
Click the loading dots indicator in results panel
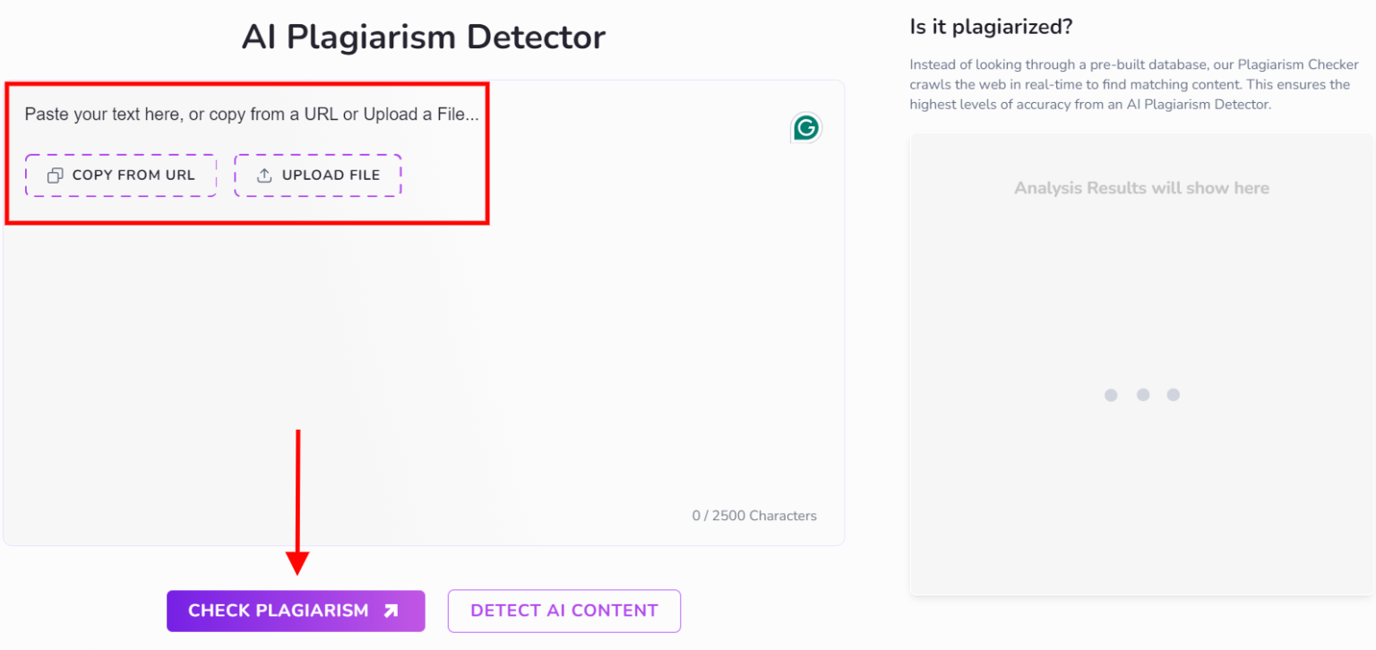pyautogui.click(x=1141, y=394)
